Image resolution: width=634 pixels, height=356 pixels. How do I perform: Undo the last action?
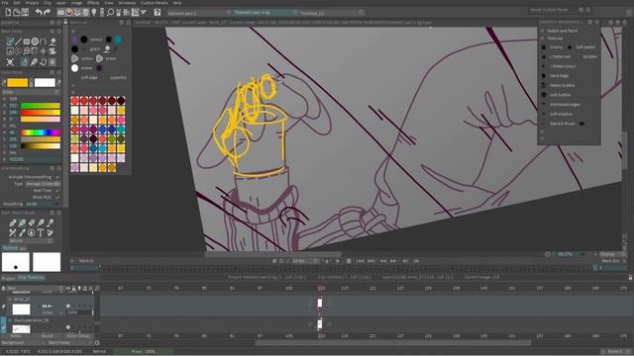click(39, 13)
